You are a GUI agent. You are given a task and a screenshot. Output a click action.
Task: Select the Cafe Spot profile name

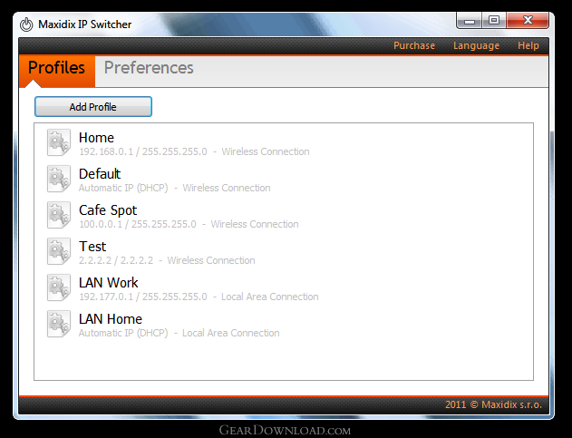108,210
